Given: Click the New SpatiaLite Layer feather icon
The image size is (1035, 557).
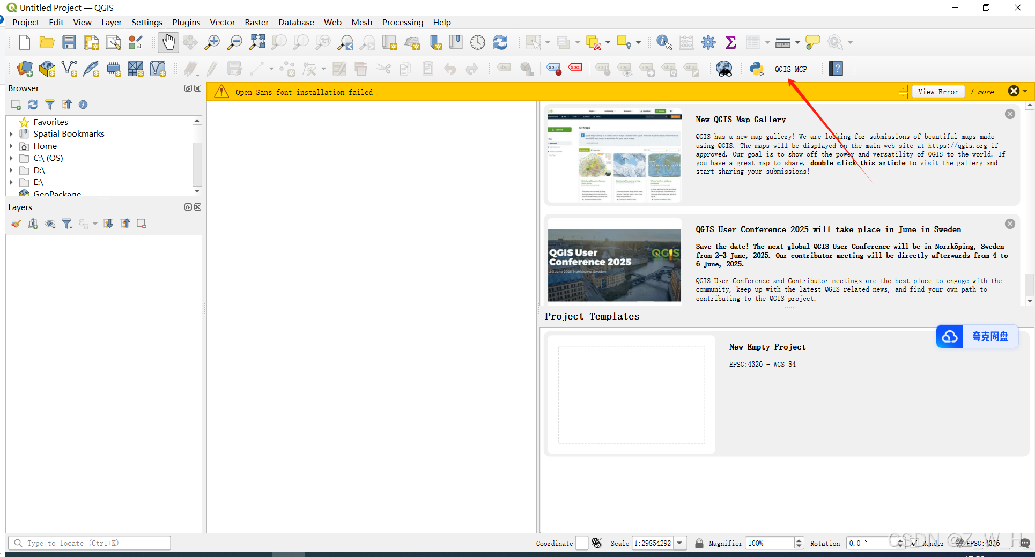Looking at the screenshot, I should pos(91,69).
